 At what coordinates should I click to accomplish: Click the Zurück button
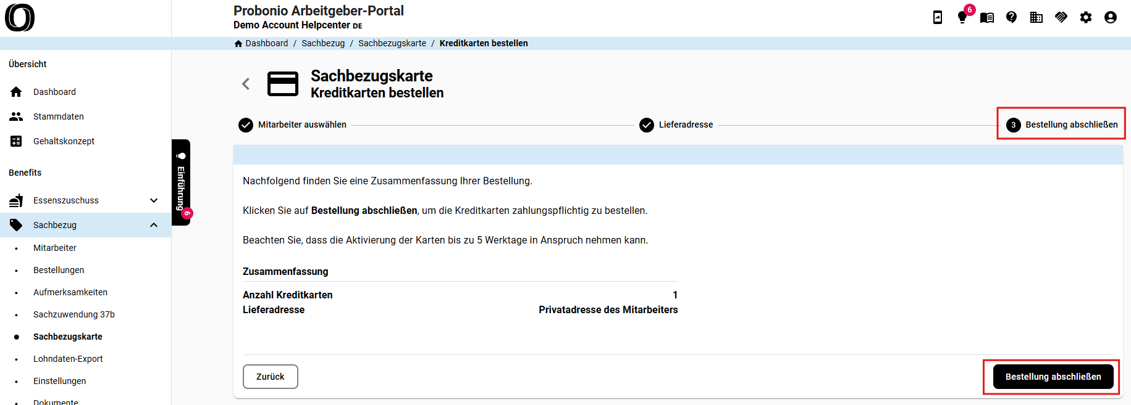[271, 377]
